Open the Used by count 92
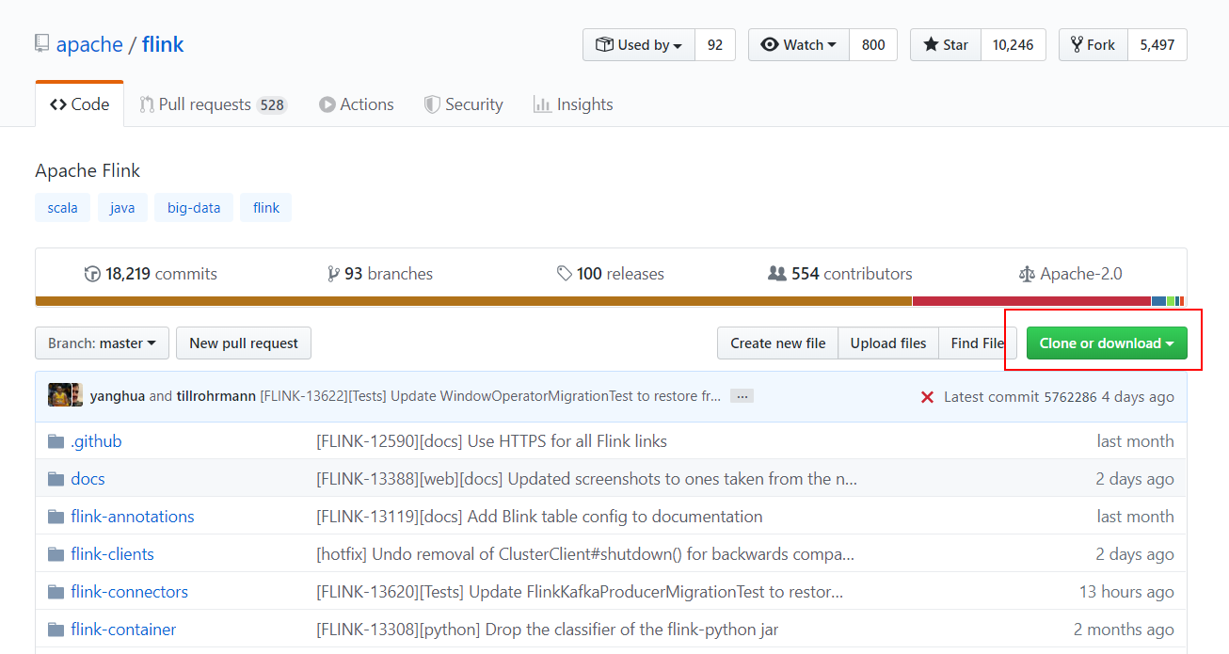 tap(715, 45)
